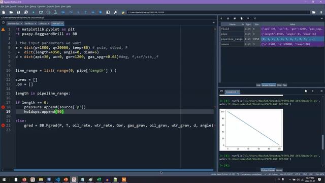Open Visual Studio Code from the taskbar

click(57, 179)
